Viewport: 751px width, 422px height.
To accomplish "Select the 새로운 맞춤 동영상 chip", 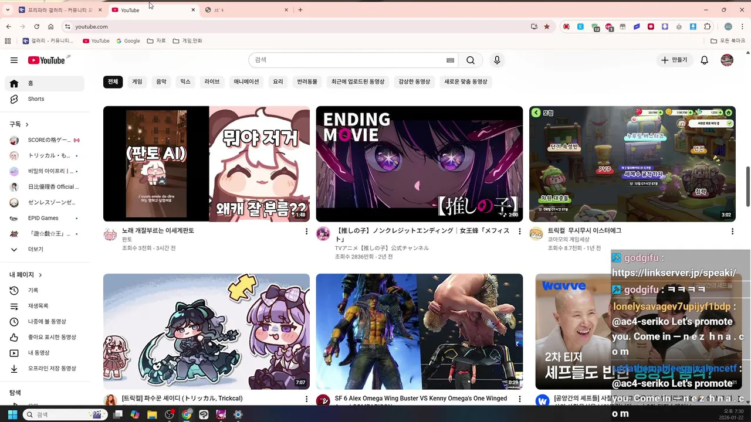I will point(466,82).
